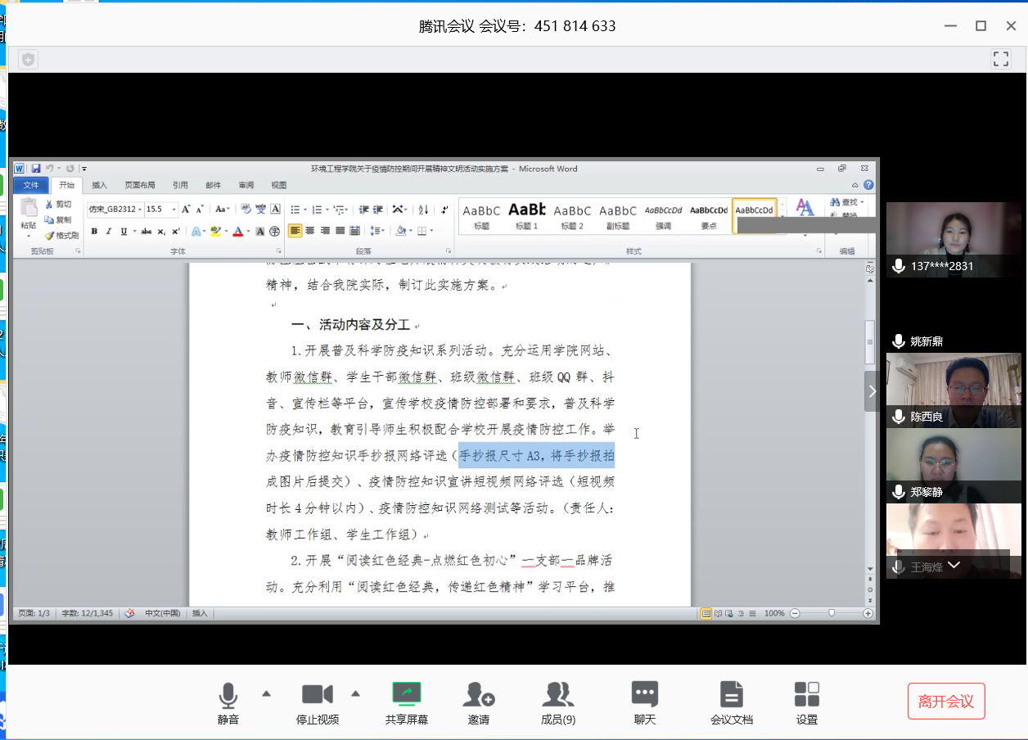This screenshot has width=1028, height=740.
Task: Open the 设置 settings icon
Action: pyautogui.click(x=807, y=703)
